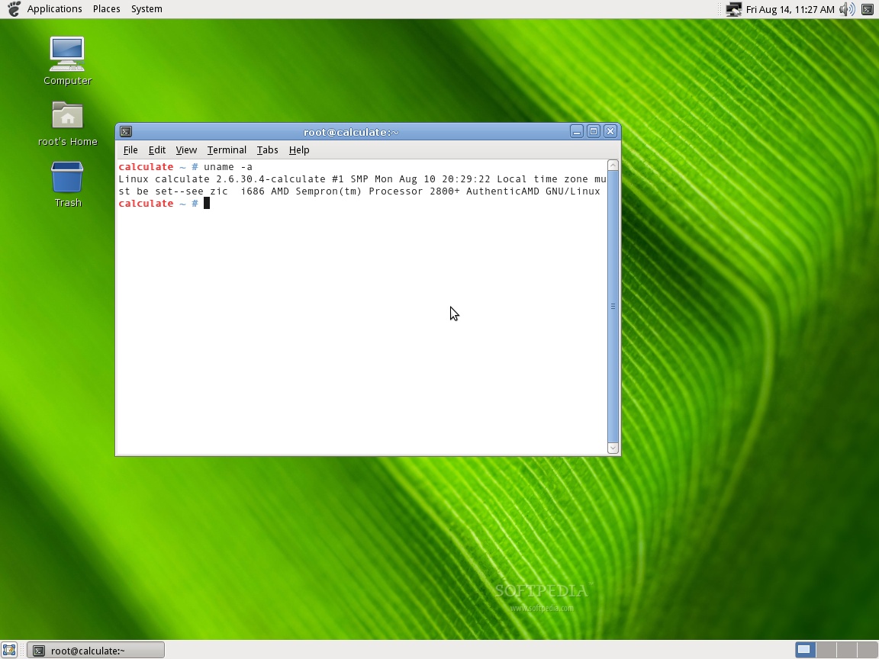The width and height of the screenshot is (879, 659).
Task: Open the File menu in terminal
Action: click(x=130, y=149)
